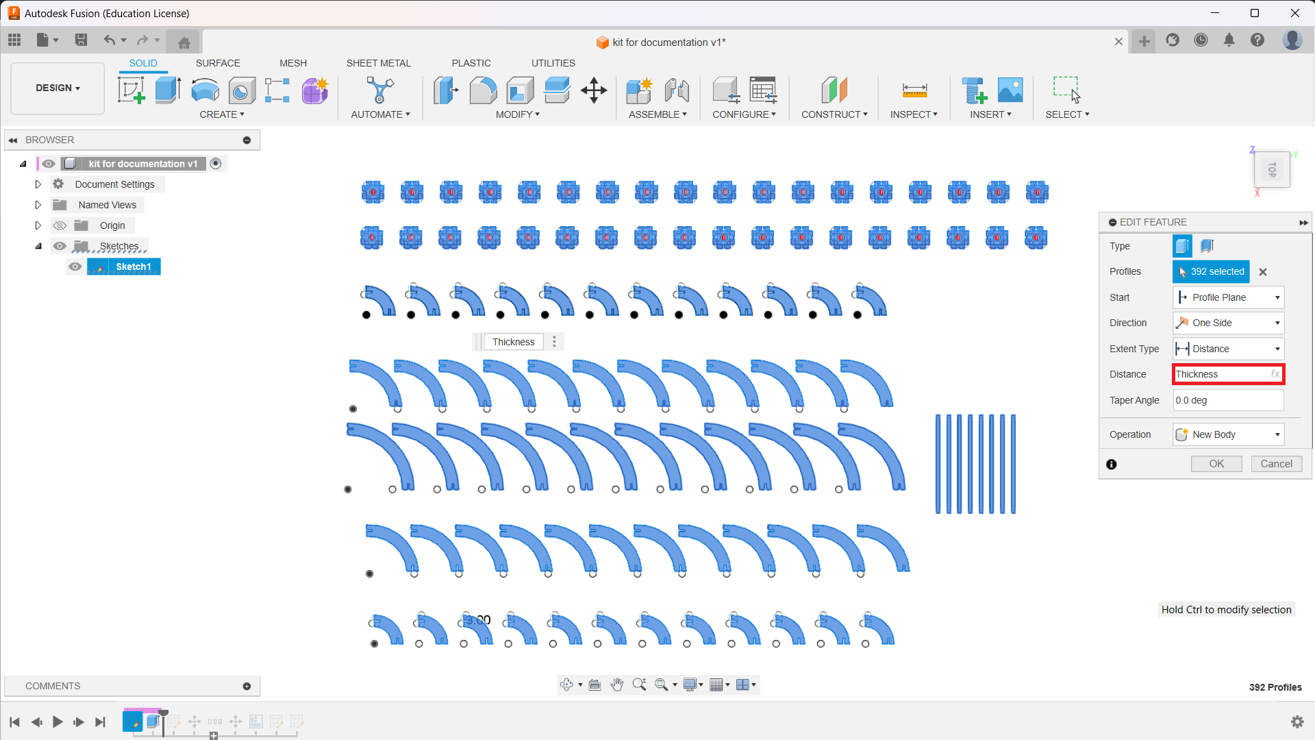Select the Press Pull tool icon
This screenshot has height=740, width=1315.
446,90
